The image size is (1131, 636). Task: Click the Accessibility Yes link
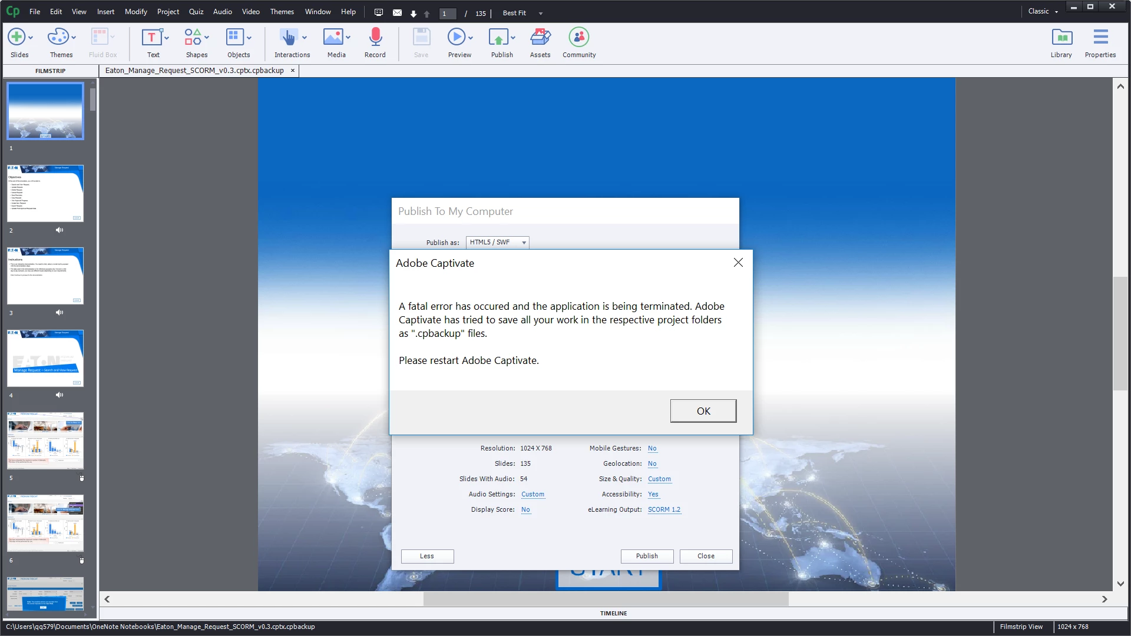click(x=653, y=494)
